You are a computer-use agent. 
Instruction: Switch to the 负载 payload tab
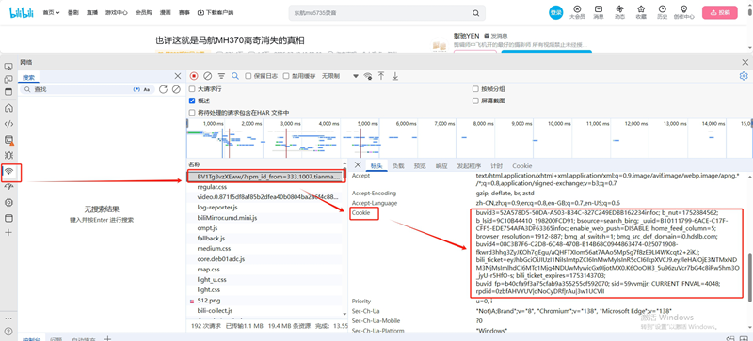[398, 166]
